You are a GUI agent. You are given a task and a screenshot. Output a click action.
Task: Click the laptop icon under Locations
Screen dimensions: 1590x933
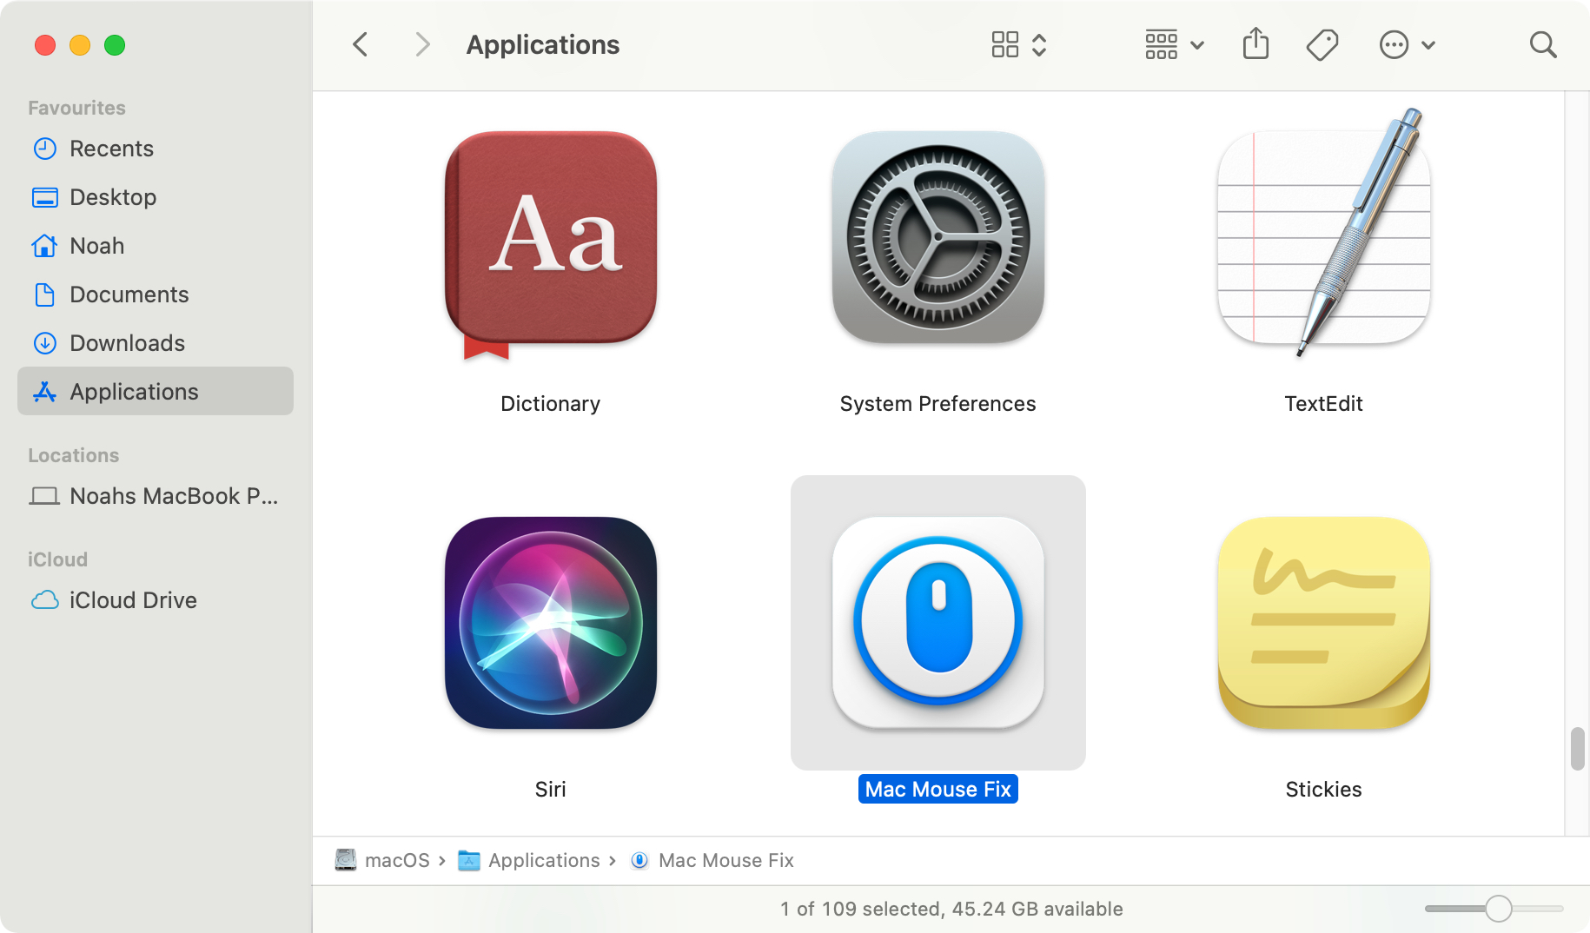44,496
